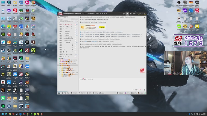Click your avatar in YY bottom bar

[x=59, y=93]
